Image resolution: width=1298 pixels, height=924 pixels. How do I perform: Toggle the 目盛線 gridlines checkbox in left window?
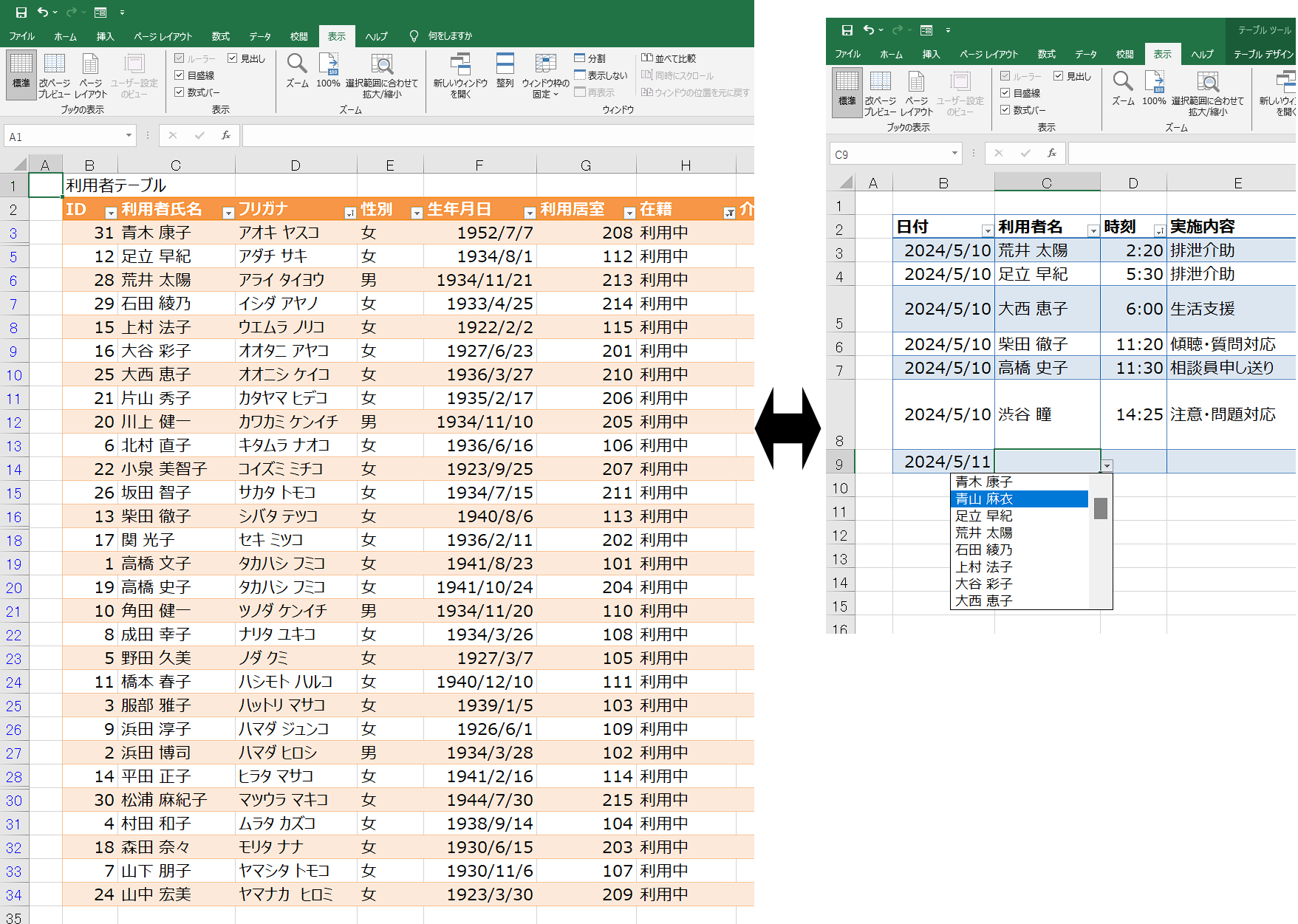[x=180, y=75]
